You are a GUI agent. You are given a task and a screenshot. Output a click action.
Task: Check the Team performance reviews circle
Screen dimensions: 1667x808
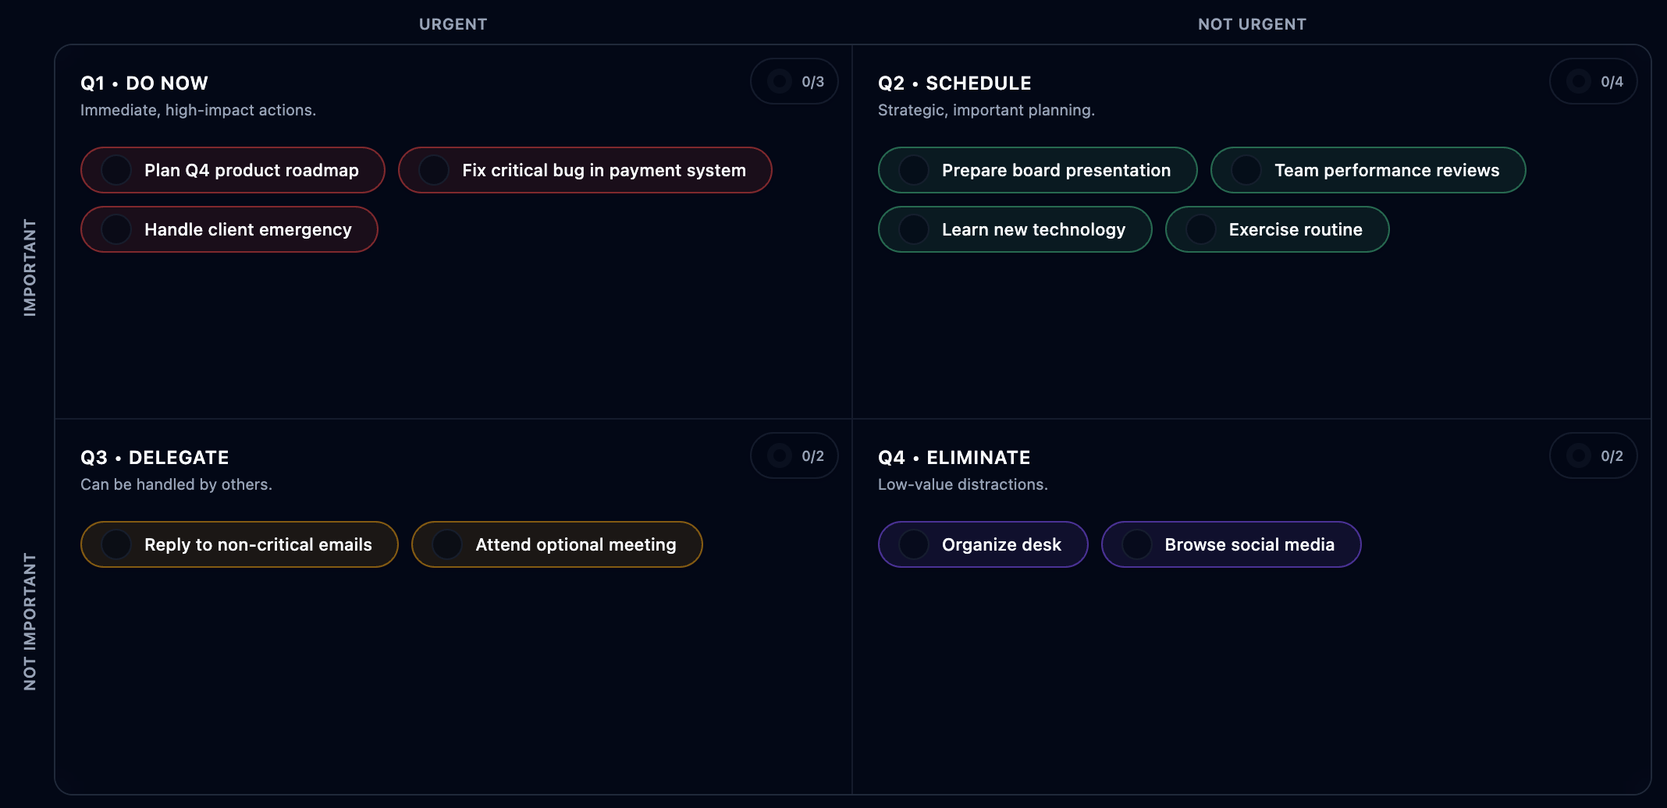pyautogui.click(x=1246, y=170)
